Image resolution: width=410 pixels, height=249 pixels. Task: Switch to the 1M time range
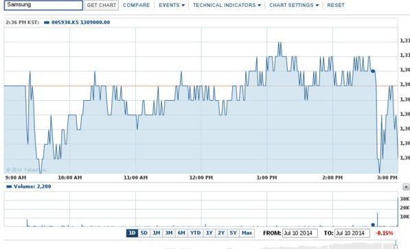157,233
